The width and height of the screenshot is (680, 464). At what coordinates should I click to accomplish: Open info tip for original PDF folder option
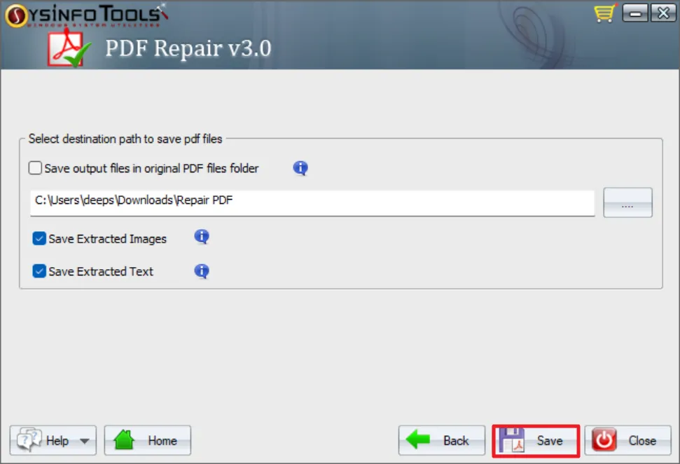click(x=300, y=168)
